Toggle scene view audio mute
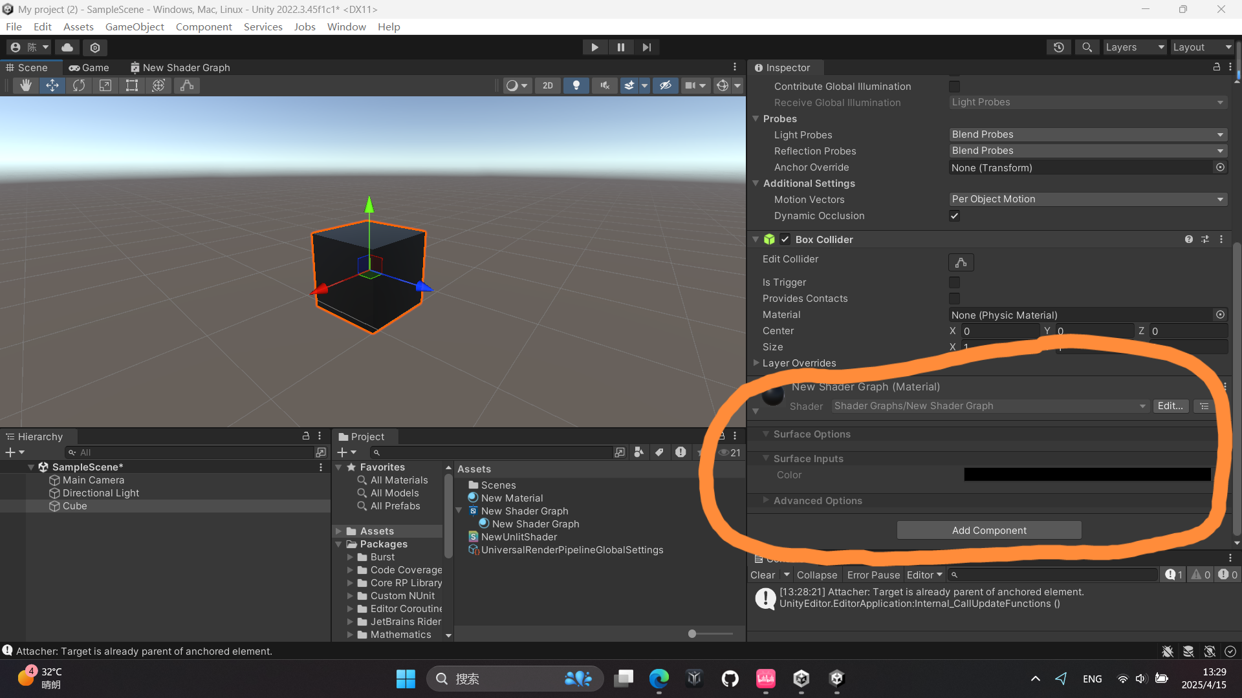Viewport: 1242px width, 698px height. click(604, 85)
